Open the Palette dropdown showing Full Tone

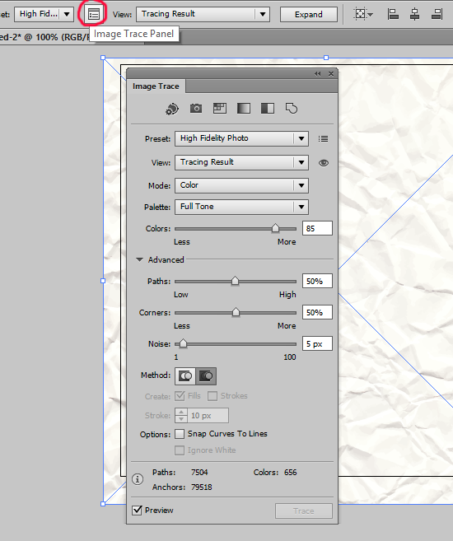[241, 207]
